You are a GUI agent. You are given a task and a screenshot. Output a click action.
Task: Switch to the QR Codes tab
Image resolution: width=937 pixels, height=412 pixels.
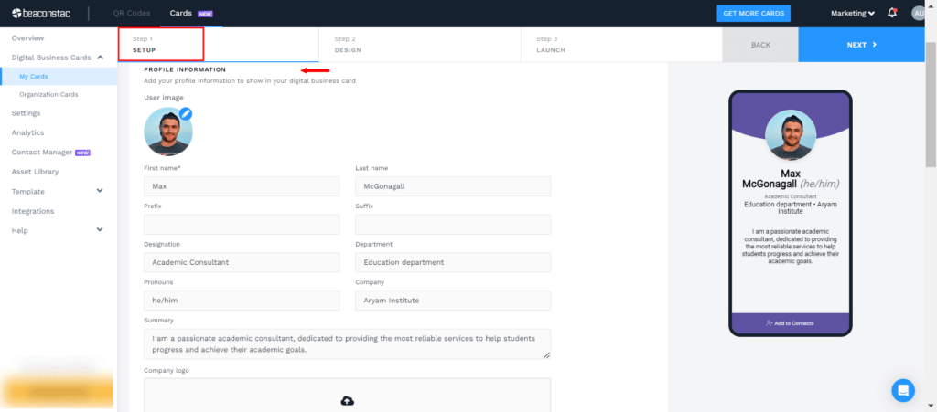tap(132, 13)
